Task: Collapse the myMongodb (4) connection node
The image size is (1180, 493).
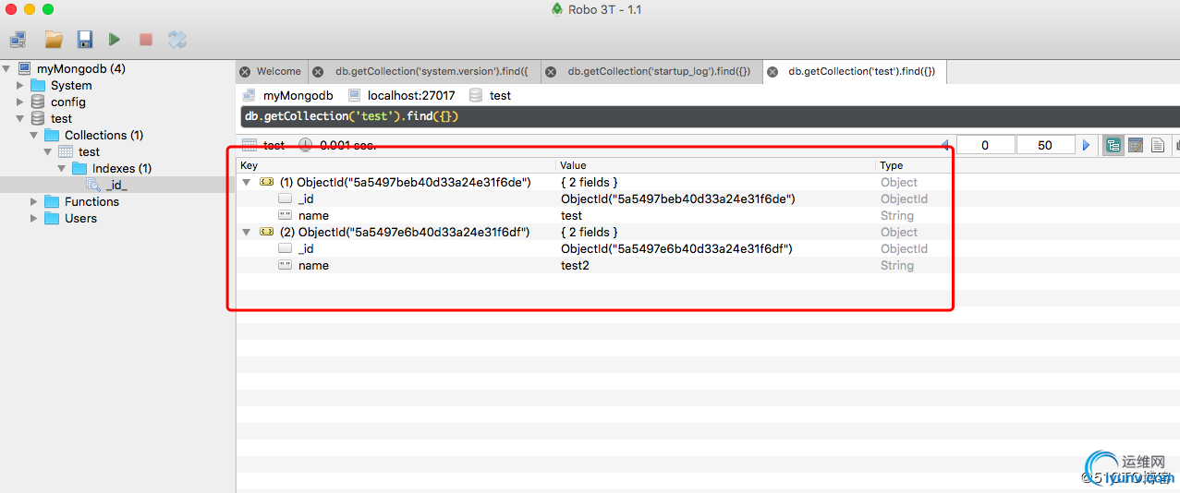Action: coord(6,68)
